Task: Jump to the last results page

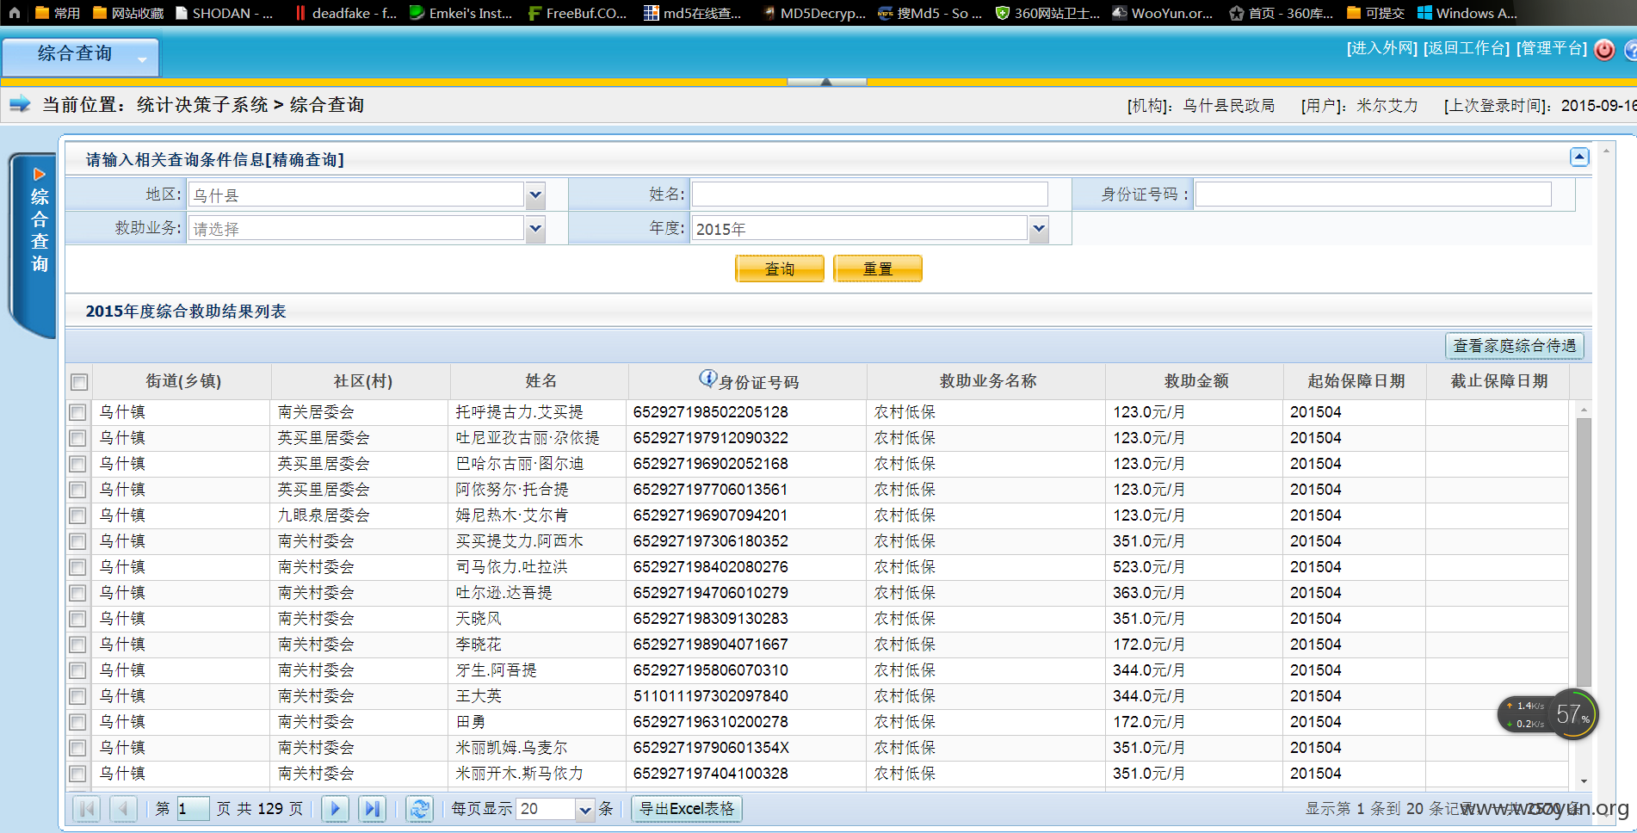Action: click(373, 809)
